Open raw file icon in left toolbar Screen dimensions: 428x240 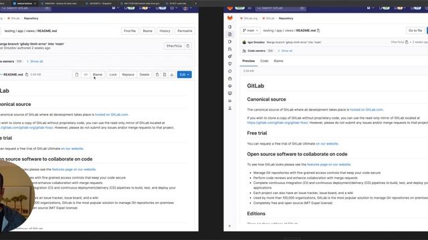click(x=165, y=75)
